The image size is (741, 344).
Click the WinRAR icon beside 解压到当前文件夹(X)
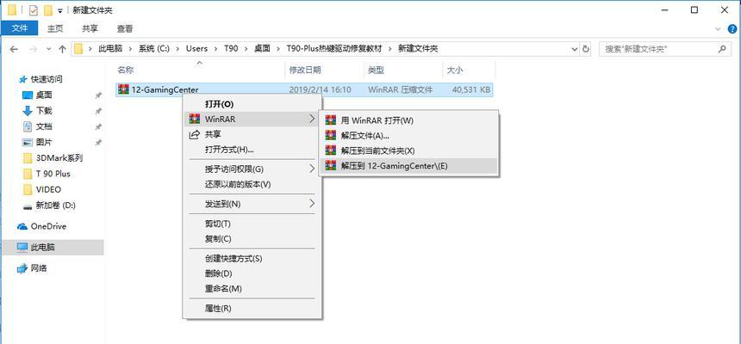(x=331, y=150)
